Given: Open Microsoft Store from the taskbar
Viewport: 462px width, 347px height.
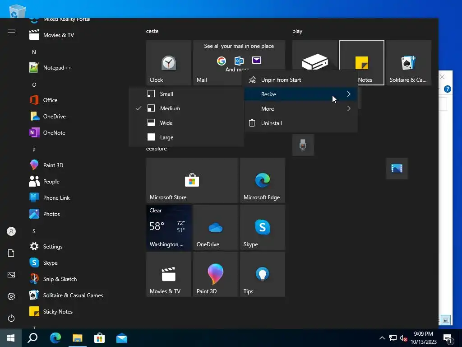Looking at the screenshot, I should point(100,338).
